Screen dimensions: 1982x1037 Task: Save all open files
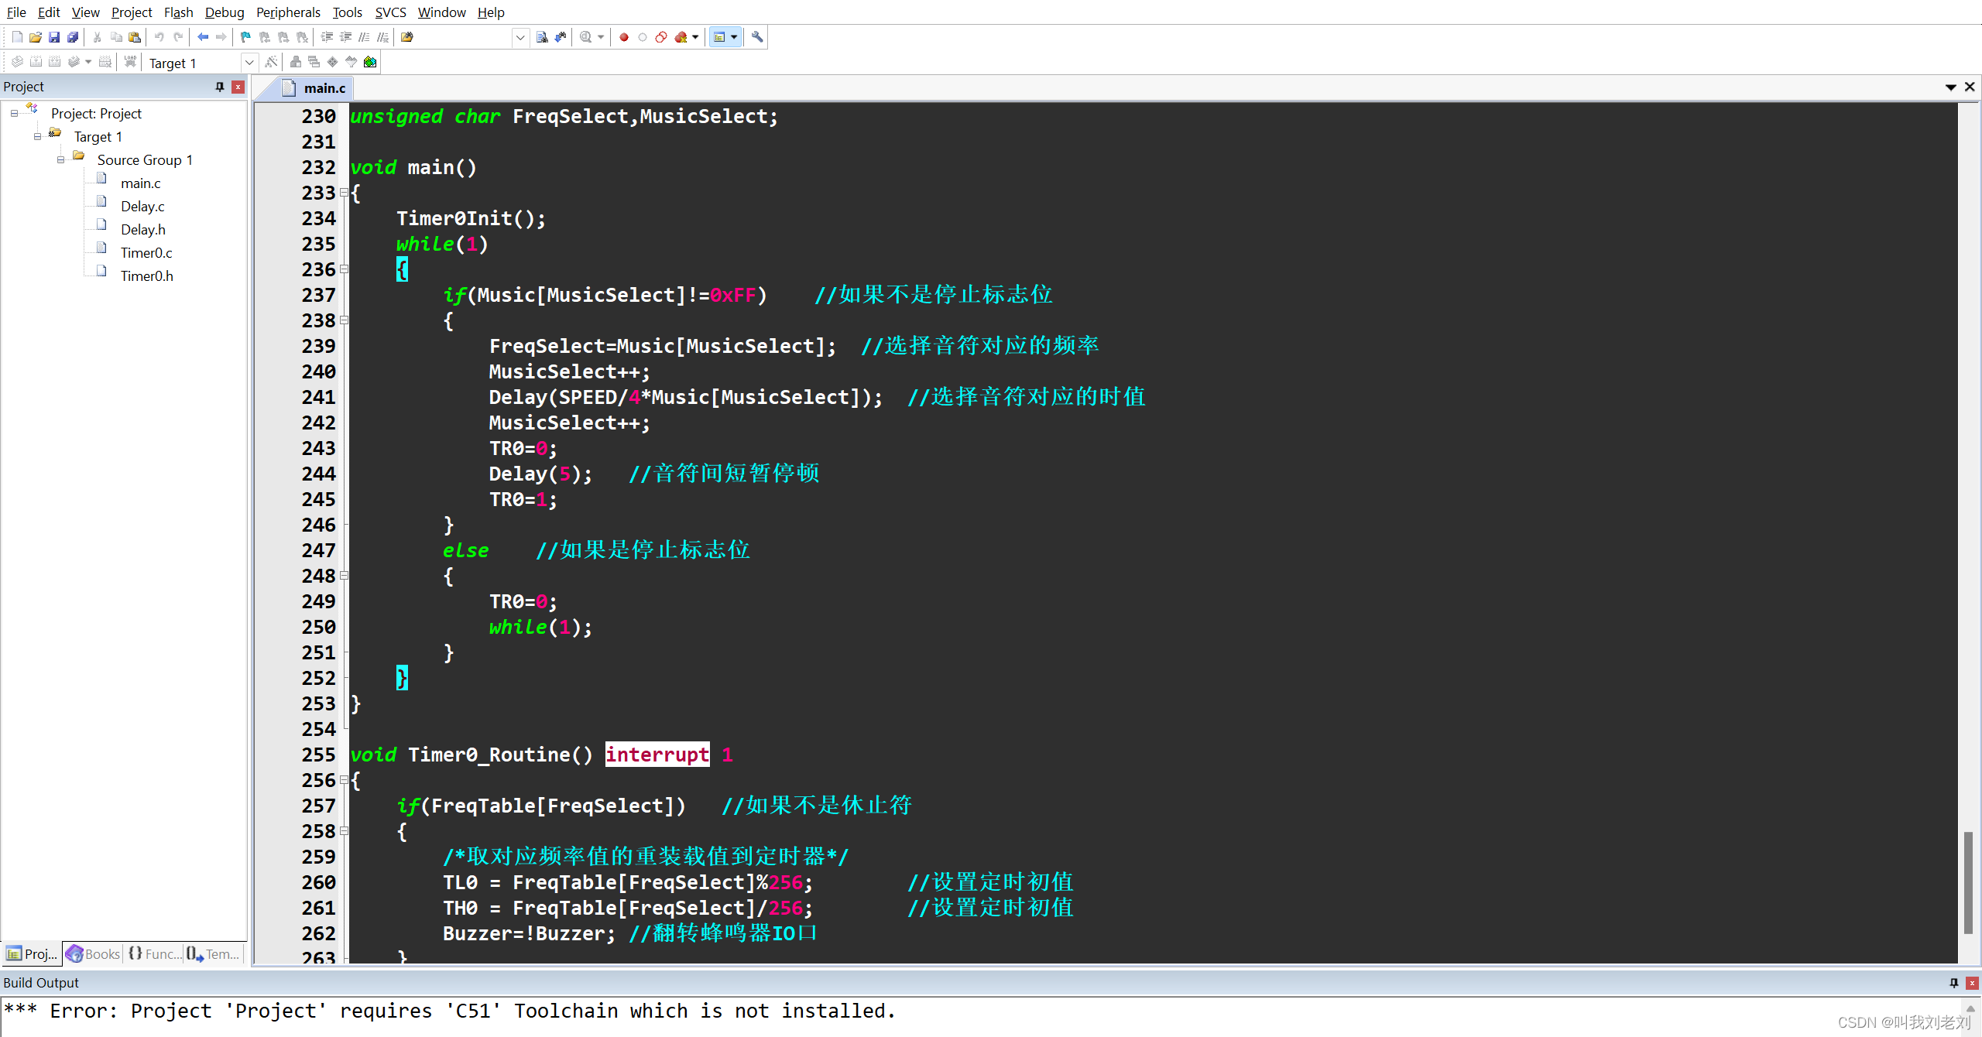pos(73,36)
